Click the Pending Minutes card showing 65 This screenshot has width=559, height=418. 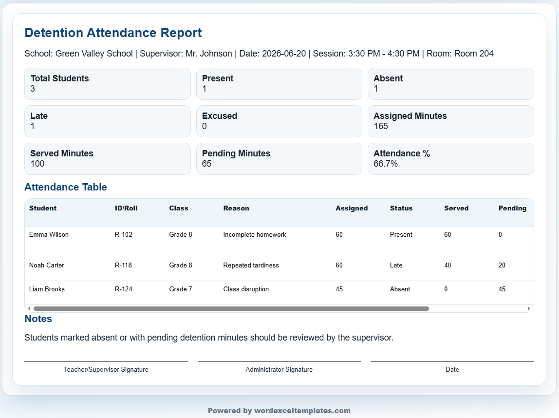click(279, 159)
